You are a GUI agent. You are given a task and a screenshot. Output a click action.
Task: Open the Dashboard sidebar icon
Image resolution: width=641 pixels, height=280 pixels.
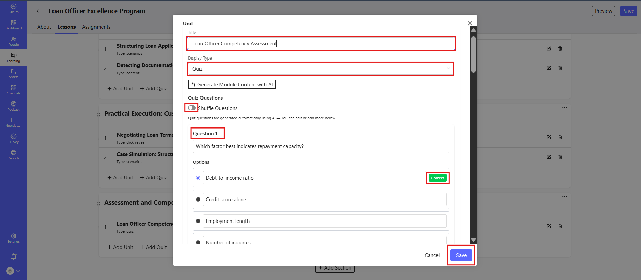14,25
